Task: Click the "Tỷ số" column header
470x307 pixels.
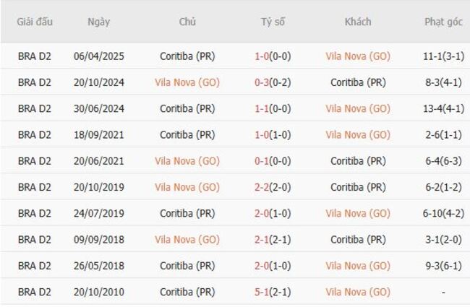Action: click(273, 22)
